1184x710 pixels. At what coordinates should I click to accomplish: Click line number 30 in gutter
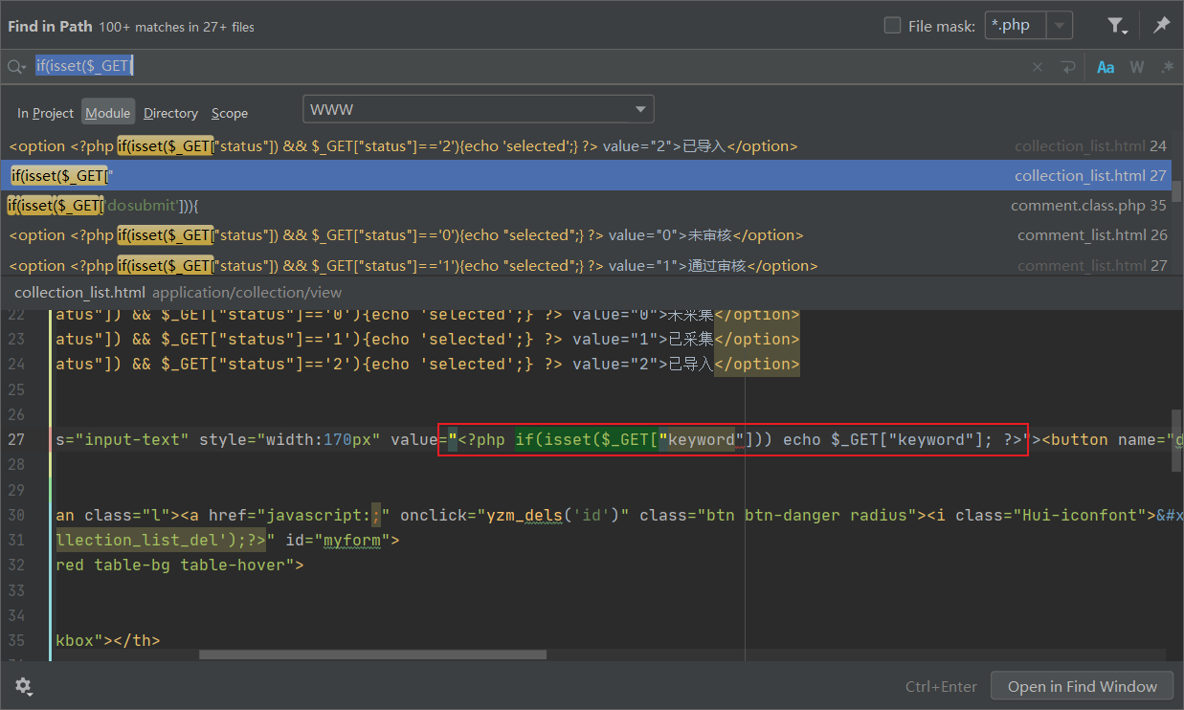(15, 515)
